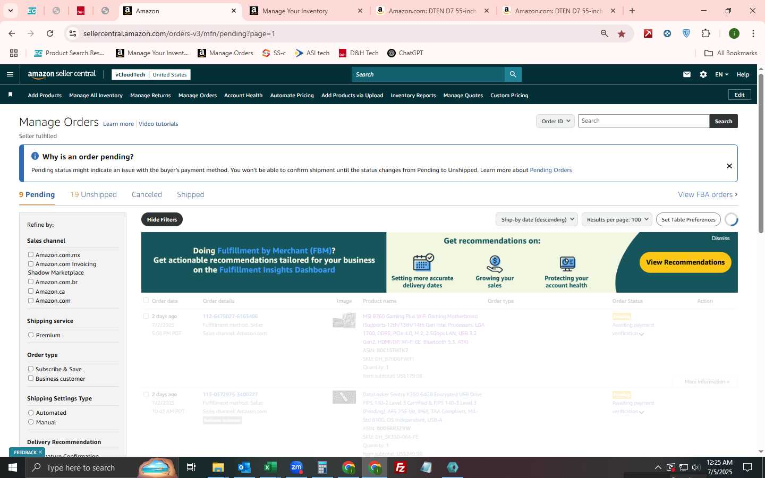
Task: Click the Growing your sales icon
Action: pos(495,263)
